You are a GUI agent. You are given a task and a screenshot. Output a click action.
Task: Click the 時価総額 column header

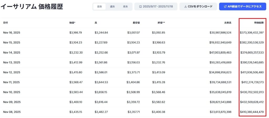[x=259, y=23]
